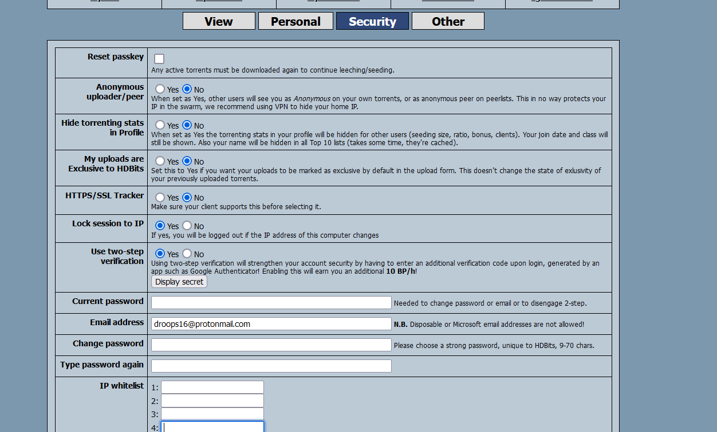Set Anonymous uploader/peer to Yes
The height and width of the screenshot is (432, 717).
click(160, 89)
